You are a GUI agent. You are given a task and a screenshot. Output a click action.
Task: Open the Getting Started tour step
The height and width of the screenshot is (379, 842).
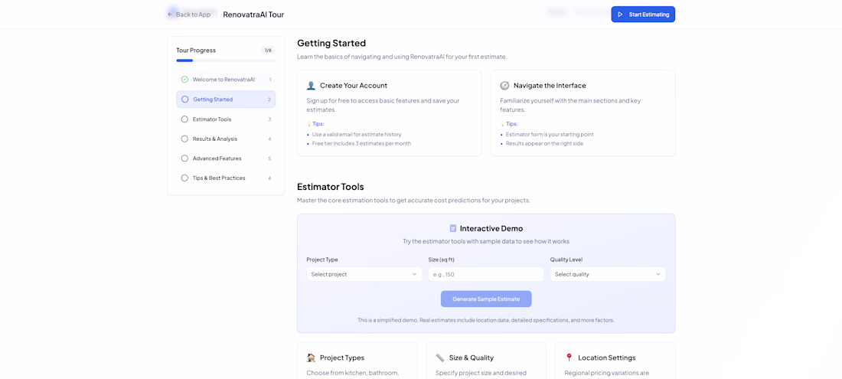click(x=226, y=100)
